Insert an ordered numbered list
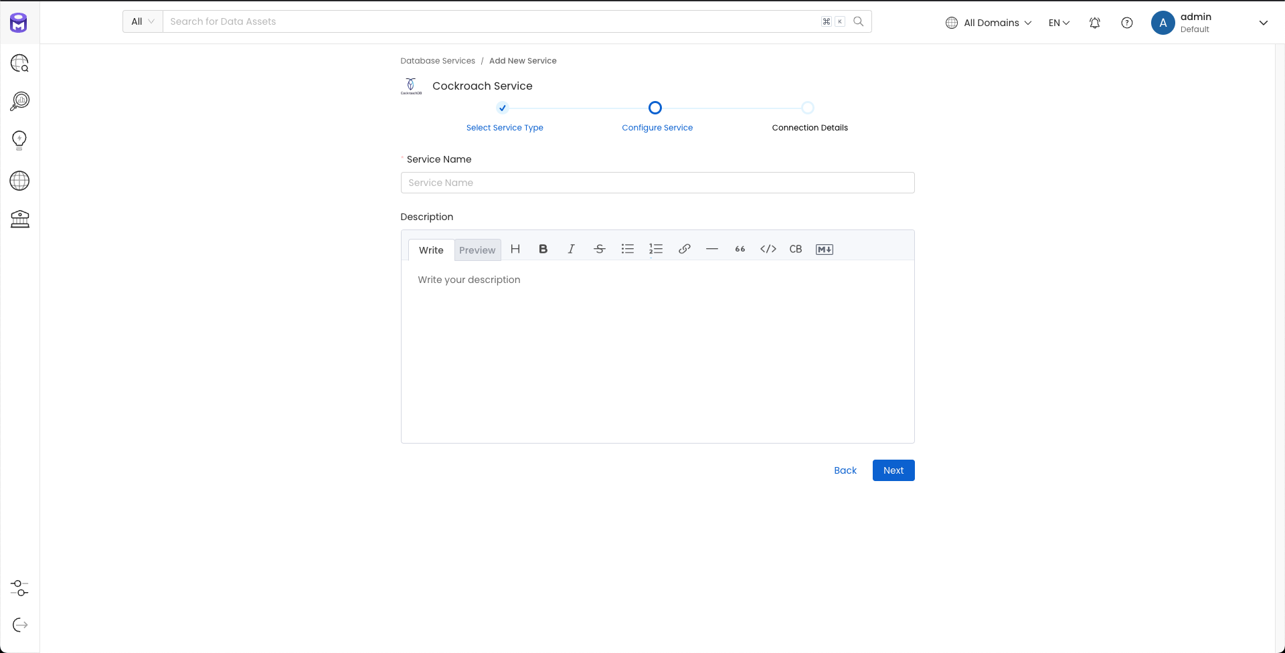The height and width of the screenshot is (653, 1285). click(x=655, y=249)
